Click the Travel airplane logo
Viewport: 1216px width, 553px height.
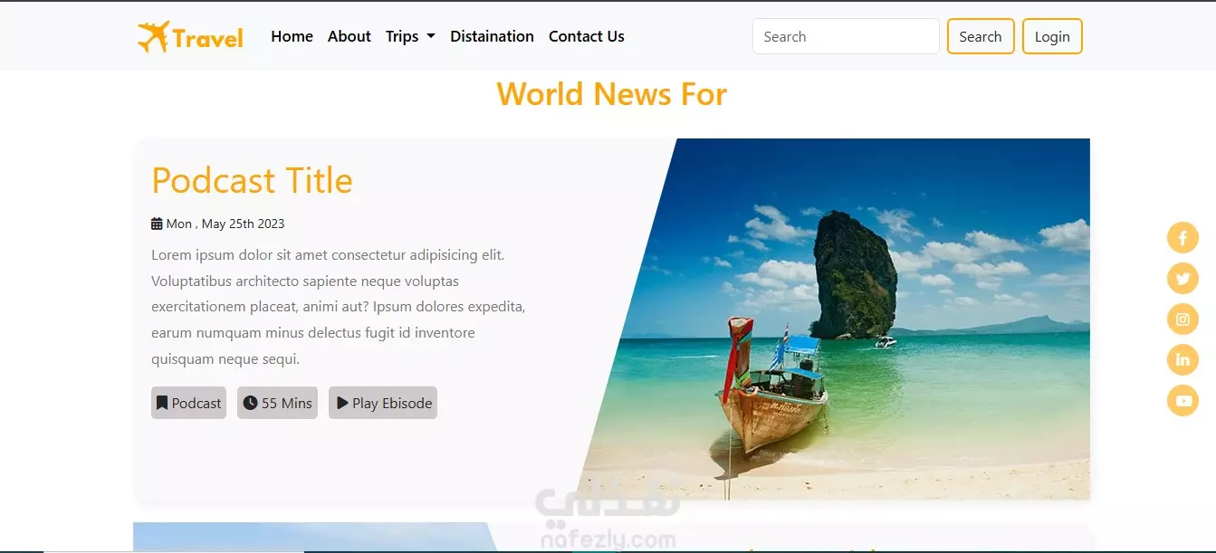tap(190, 37)
